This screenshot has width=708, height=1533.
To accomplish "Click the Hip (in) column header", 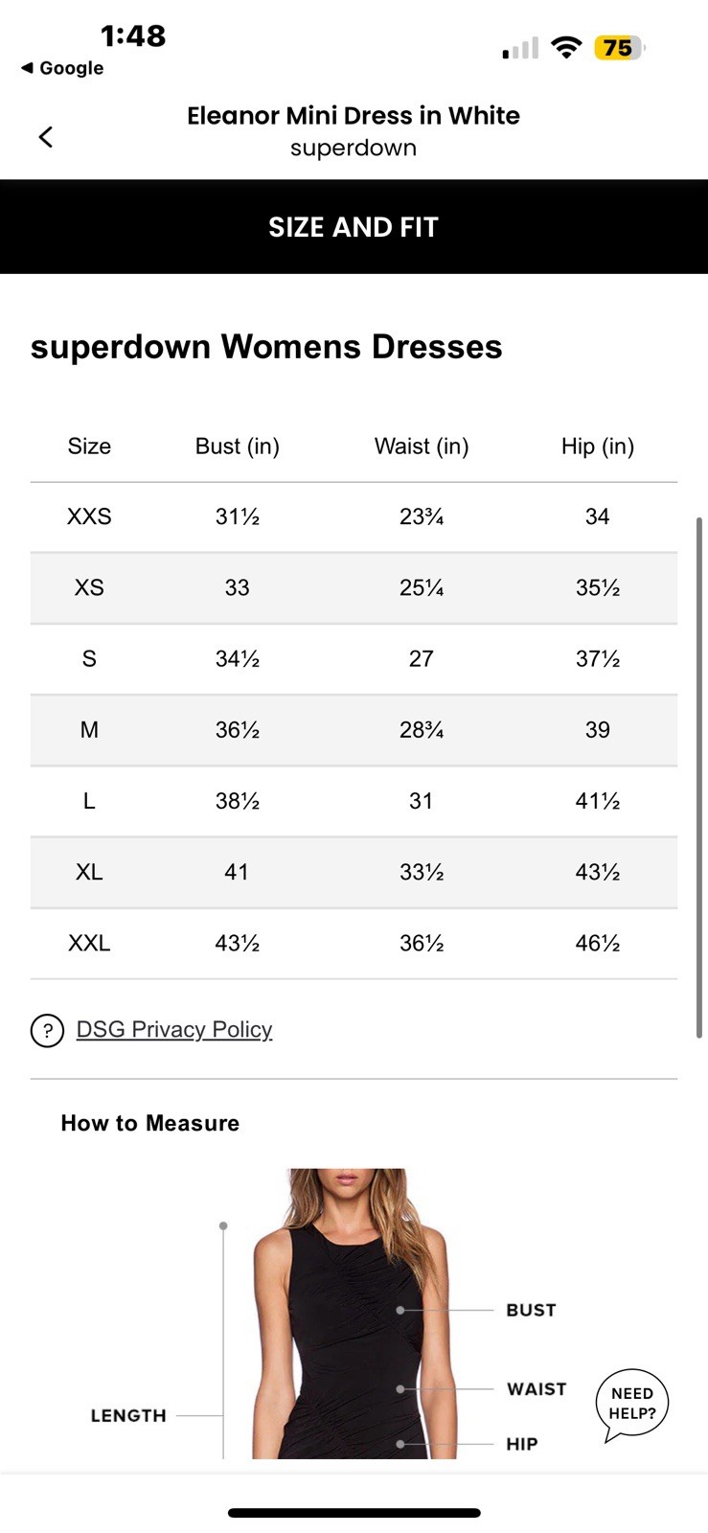I will coord(597,446).
